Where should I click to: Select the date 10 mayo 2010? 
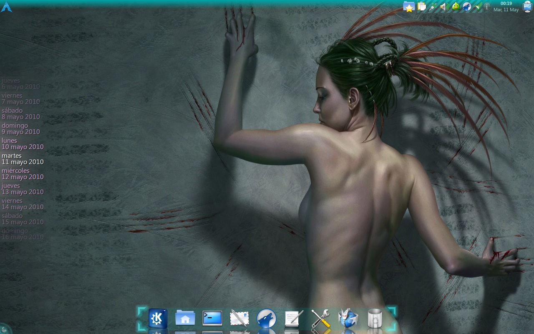pos(23,147)
